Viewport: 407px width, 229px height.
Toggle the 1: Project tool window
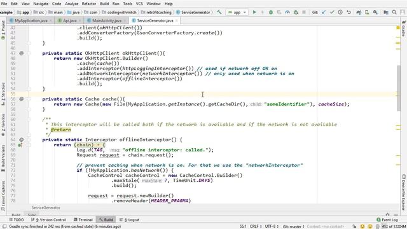(x=3, y=31)
